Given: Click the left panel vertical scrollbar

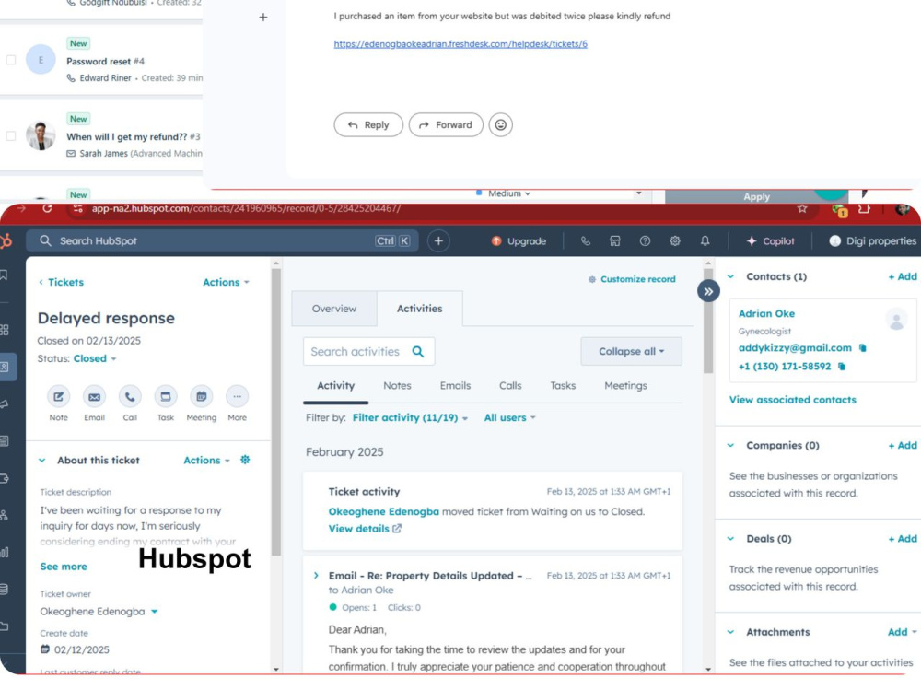Looking at the screenshot, I should coord(276,412).
